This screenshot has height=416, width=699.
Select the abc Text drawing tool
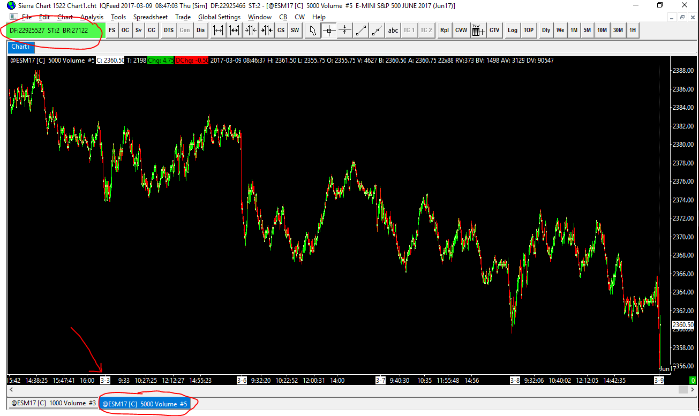(x=393, y=31)
